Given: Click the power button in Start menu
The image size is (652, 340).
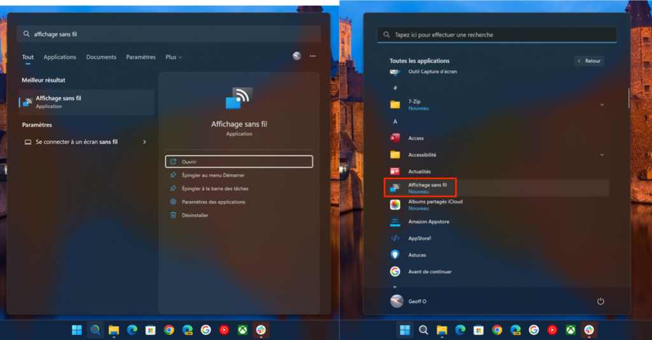Looking at the screenshot, I should pos(600,301).
